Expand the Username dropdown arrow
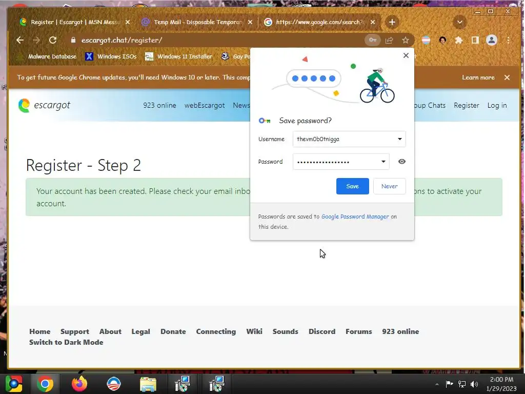This screenshot has height=394, width=525. click(x=400, y=139)
